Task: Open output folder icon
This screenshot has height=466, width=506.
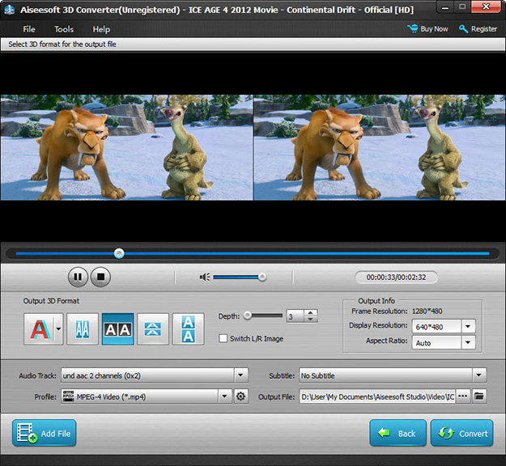Action: (x=479, y=396)
